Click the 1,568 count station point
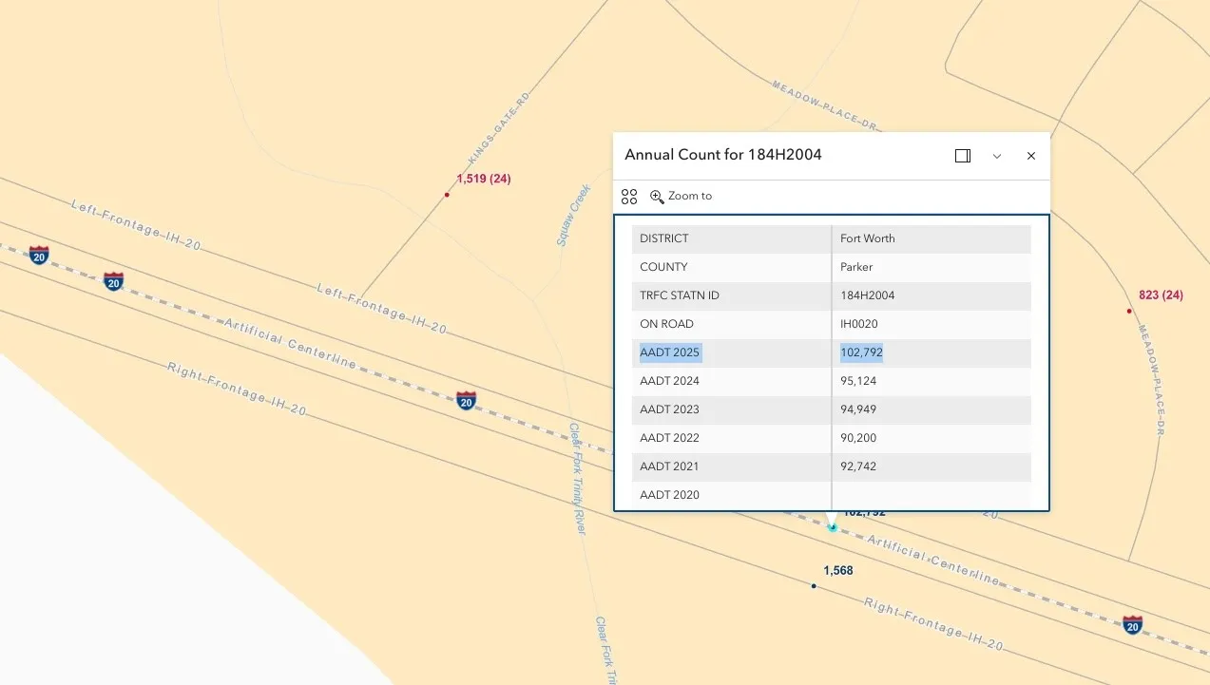This screenshot has width=1210, height=685. [814, 586]
